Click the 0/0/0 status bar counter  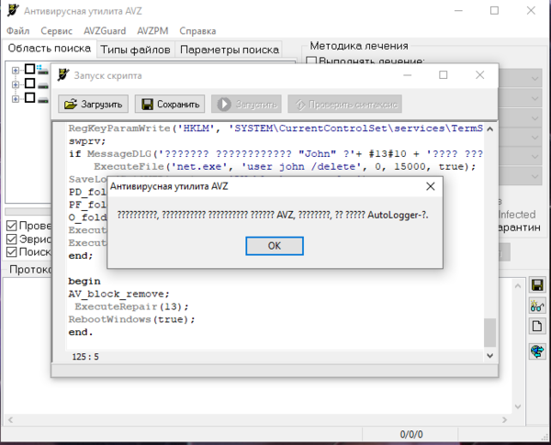[411, 435]
